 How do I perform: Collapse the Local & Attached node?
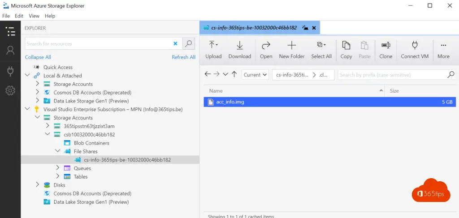tap(27, 75)
